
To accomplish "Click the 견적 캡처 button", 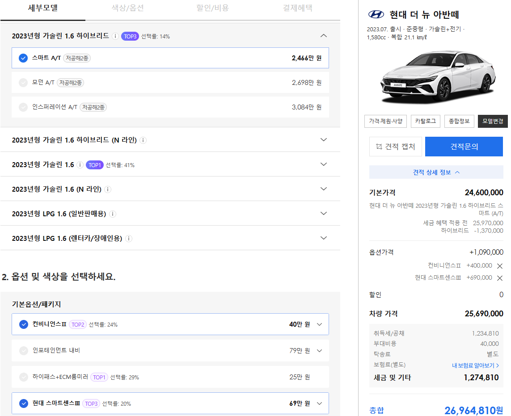I will (396, 147).
